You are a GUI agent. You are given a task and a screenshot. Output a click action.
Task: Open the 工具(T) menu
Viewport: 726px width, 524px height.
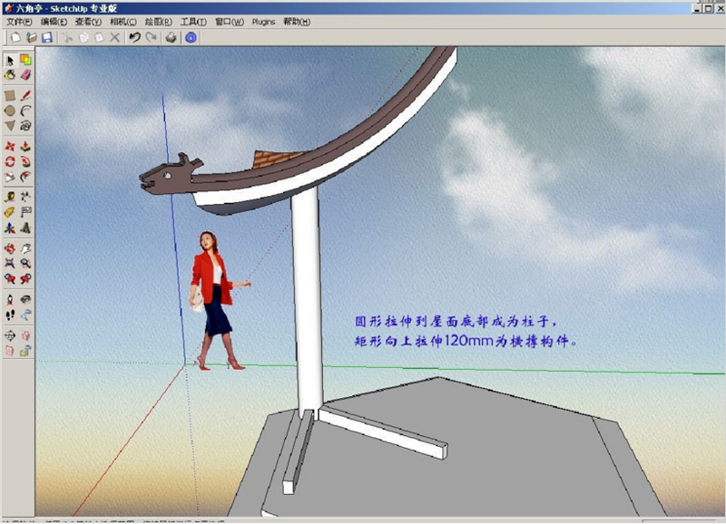click(193, 22)
